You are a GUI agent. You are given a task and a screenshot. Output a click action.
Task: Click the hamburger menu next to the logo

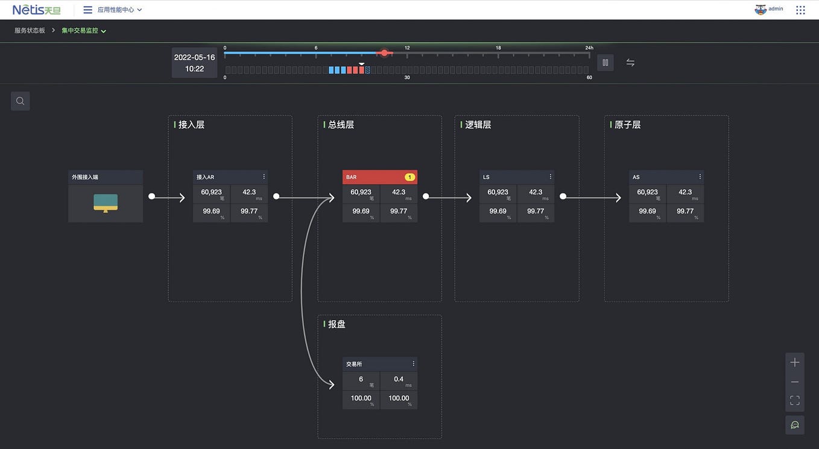point(87,9)
